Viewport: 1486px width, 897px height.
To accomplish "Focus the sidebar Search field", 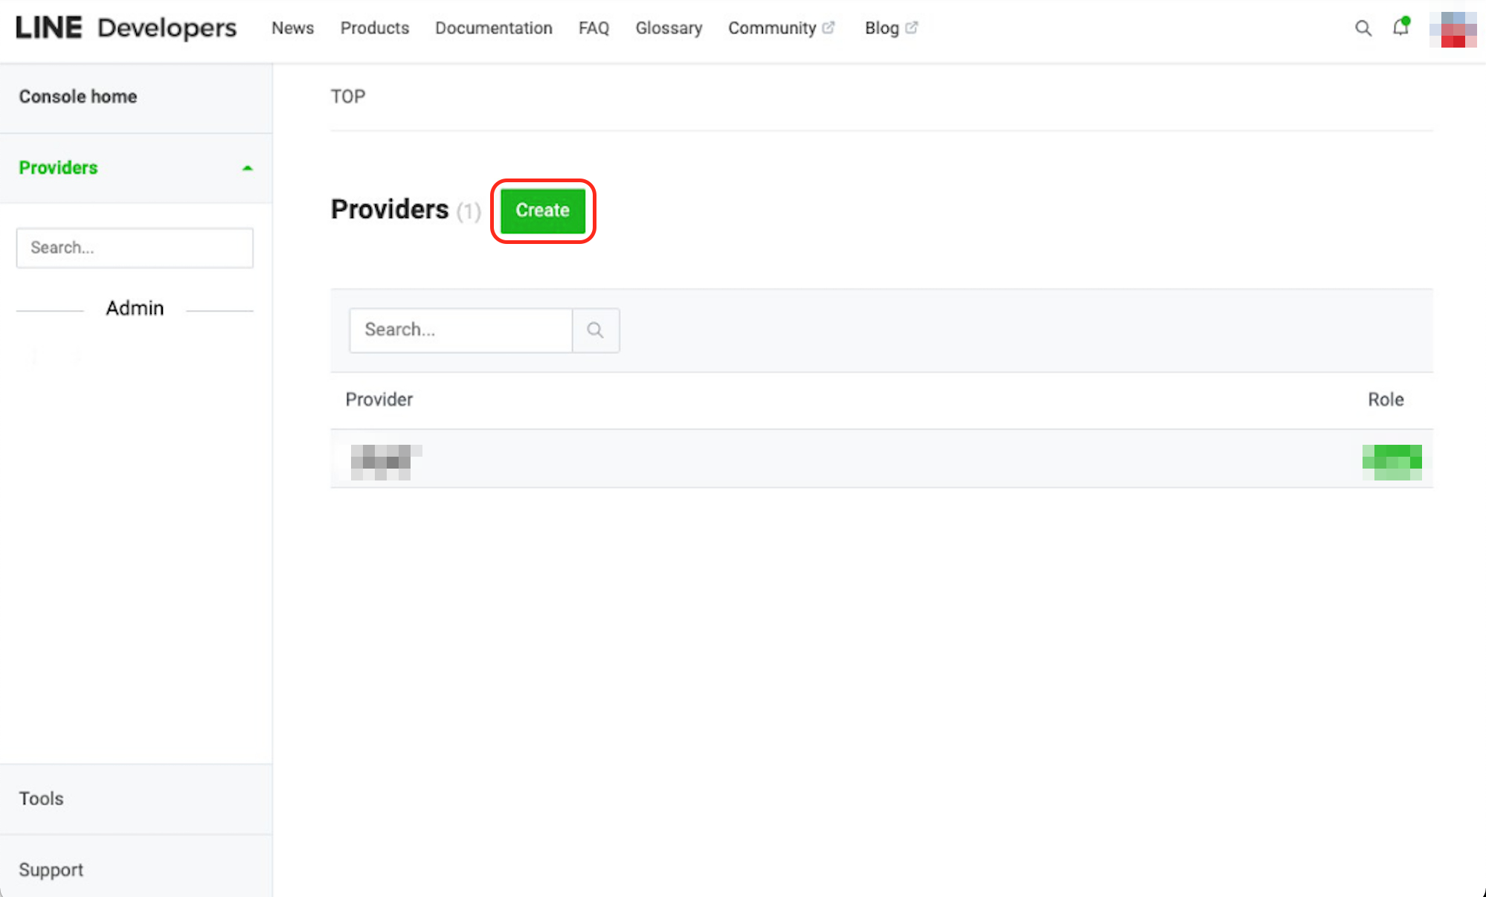I will pyautogui.click(x=135, y=248).
